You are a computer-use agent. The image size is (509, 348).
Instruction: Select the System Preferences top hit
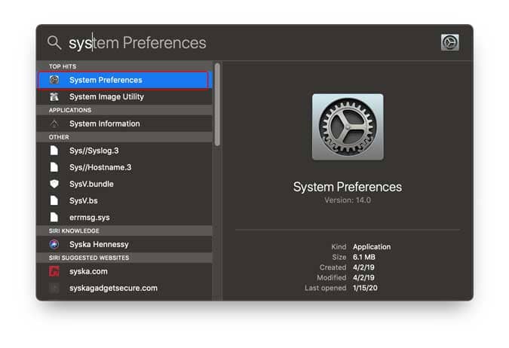point(124,80)
